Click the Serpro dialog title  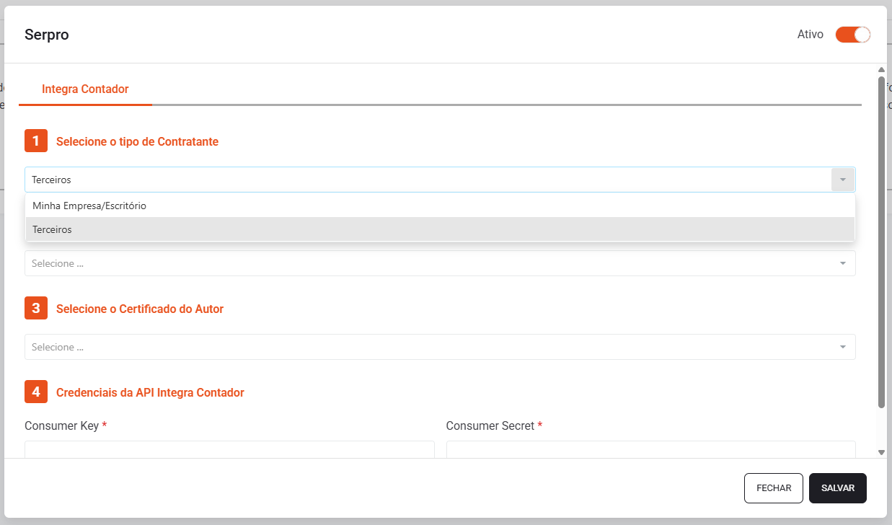tap(47, 35)
